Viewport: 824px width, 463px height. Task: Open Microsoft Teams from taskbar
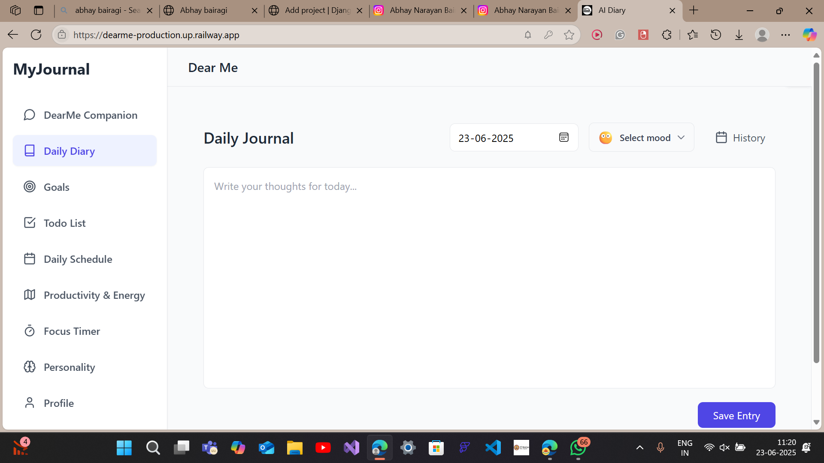[x=210, y=448]
